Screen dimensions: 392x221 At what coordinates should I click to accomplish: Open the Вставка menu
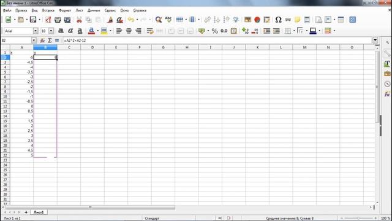point(48,10)
